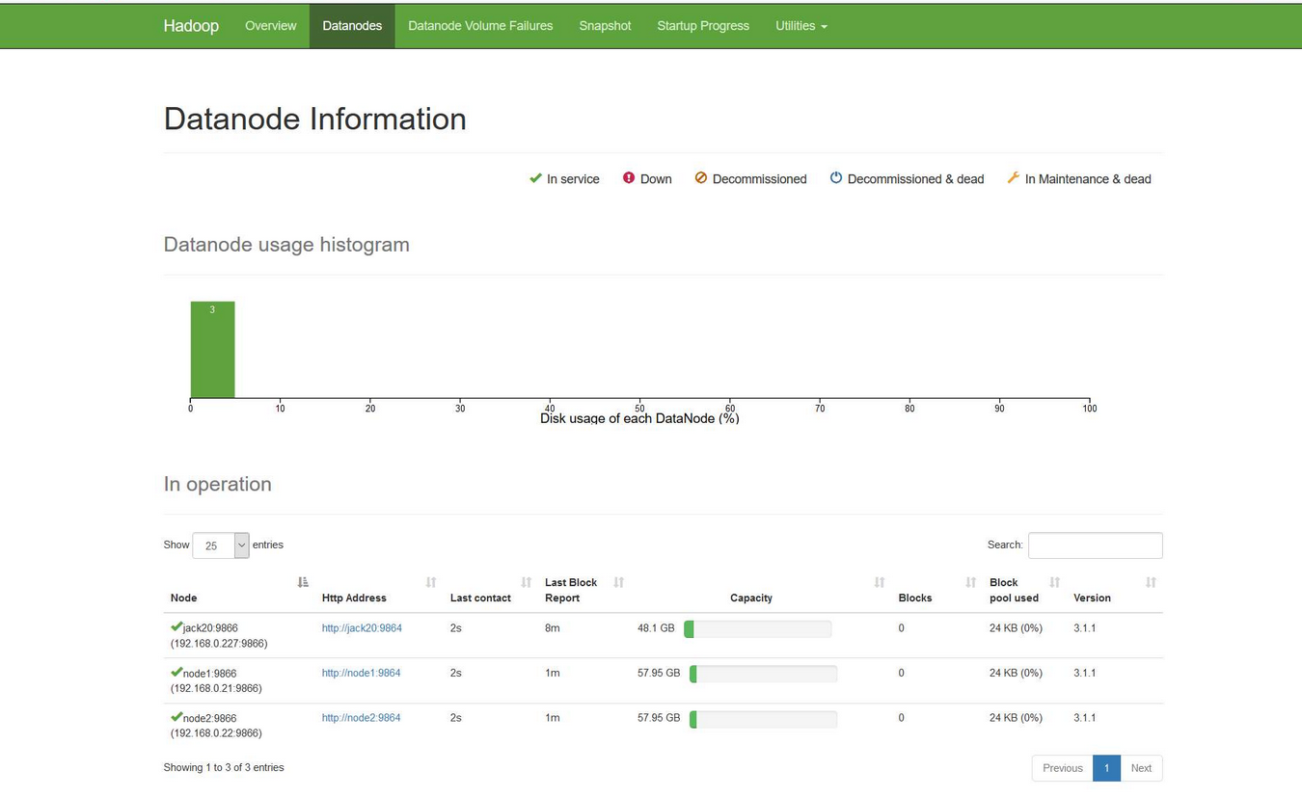Open the http://node1:9864 link
This screenshot has height=797, width=1302.
(x=361, y=673)
